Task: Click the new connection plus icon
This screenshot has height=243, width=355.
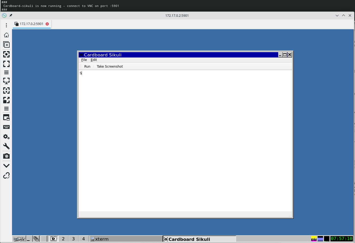Action: [x=6, y=44]
